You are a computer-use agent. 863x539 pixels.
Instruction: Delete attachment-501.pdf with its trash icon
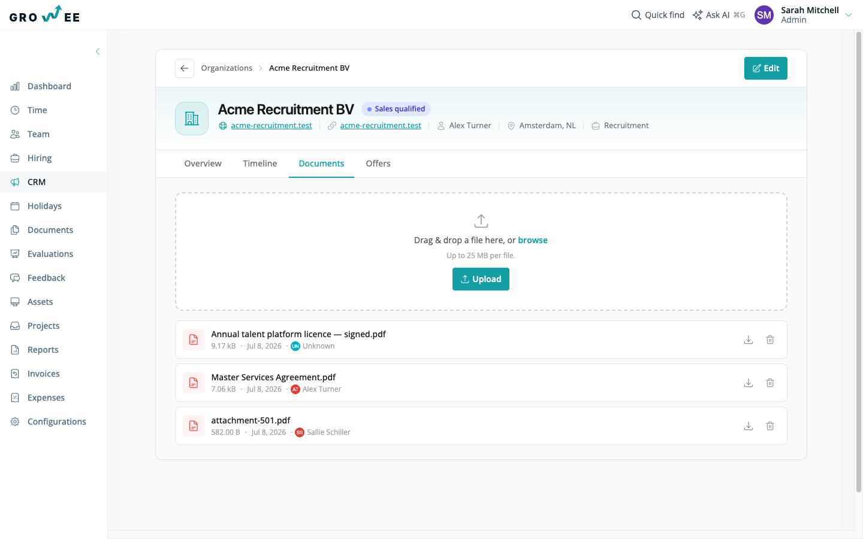[x=770, y=426]
